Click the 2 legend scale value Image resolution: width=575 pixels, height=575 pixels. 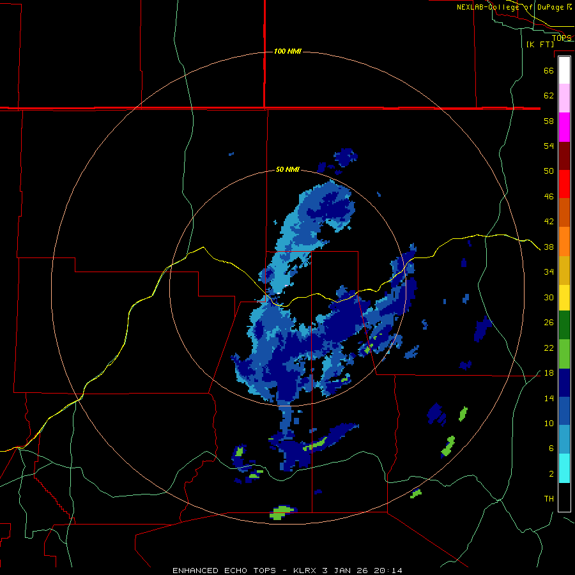coord(551,474)
